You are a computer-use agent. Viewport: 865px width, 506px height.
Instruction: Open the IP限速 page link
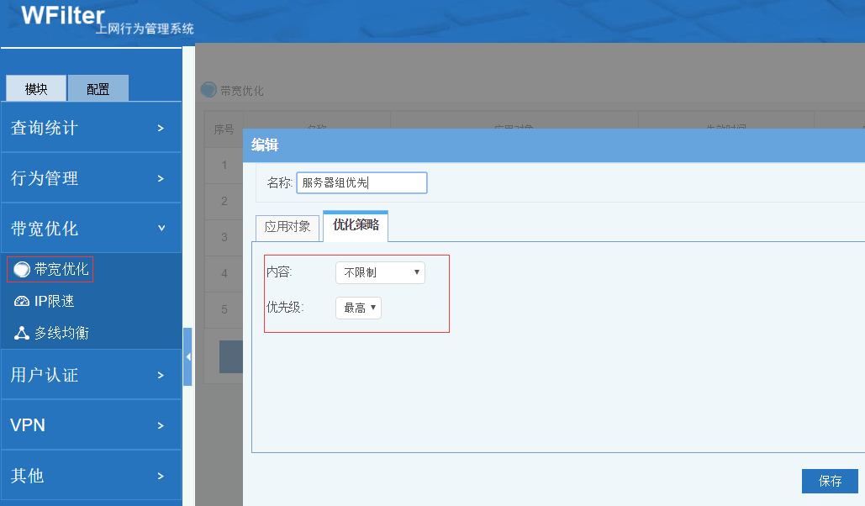coord(54,301)
